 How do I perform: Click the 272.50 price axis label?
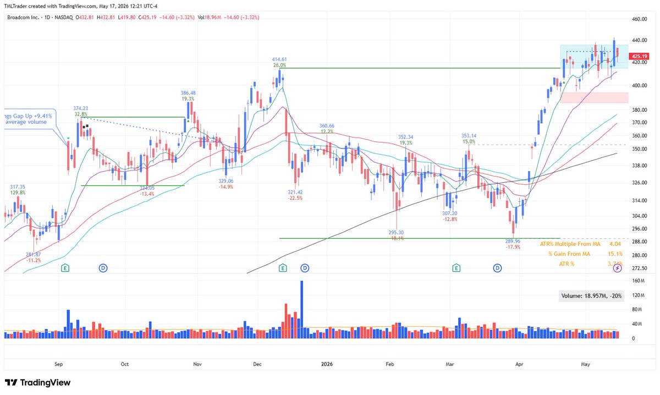coord(640,268)
